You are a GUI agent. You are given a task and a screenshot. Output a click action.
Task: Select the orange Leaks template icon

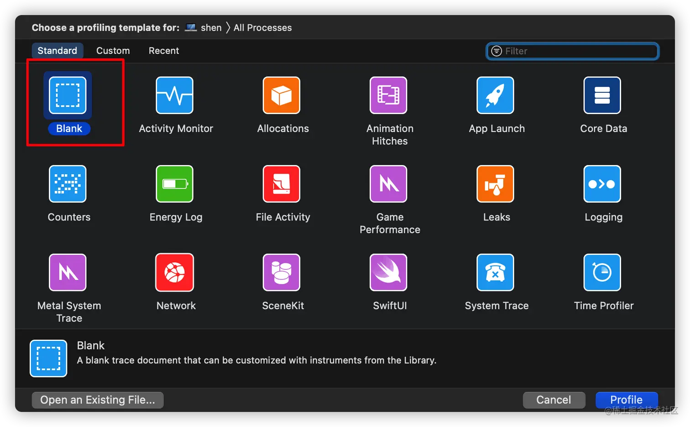(x=495, y=184)
